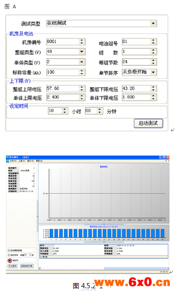Increase the 标称容量(Ah) value with up arrow
Image resolution: width=176 pixels, height=293 pixels.
click(x=82, y=71)
